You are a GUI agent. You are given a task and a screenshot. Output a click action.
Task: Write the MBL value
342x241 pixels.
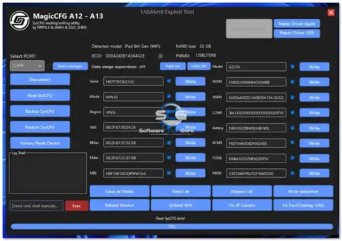(x=190, y=173)
